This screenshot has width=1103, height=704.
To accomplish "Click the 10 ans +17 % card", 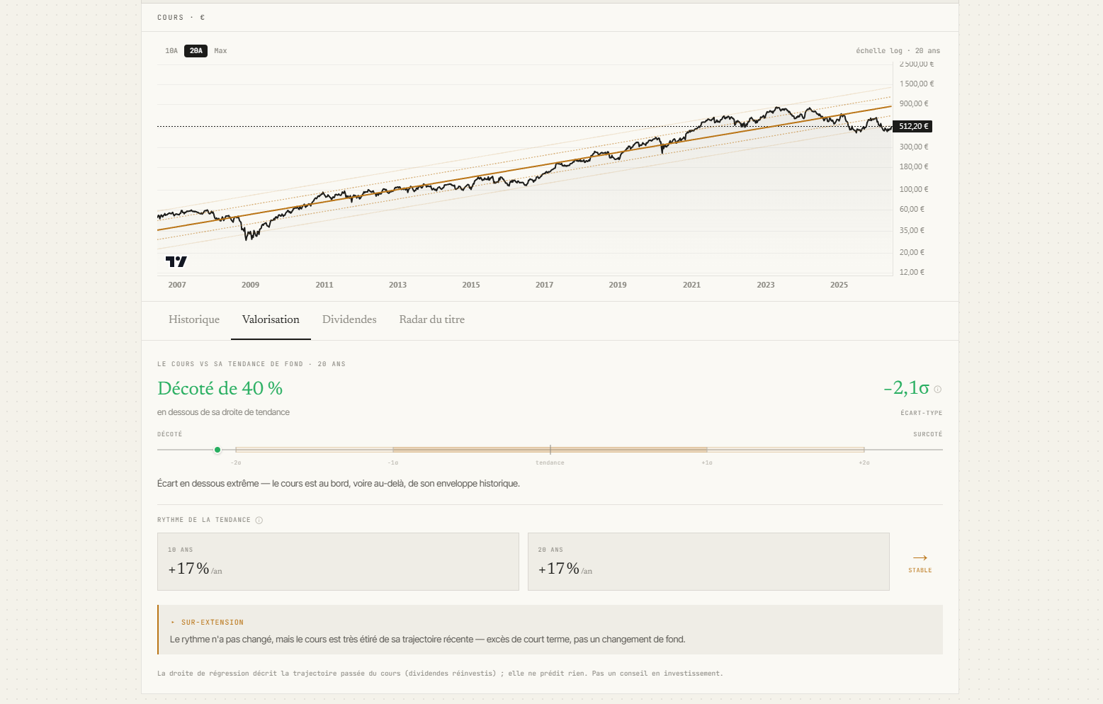I will click(x=338, y=562).
